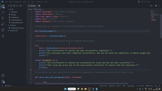Open the Terminal menu
This screenshot has height=91, width=162.
(x=39, y=2)
